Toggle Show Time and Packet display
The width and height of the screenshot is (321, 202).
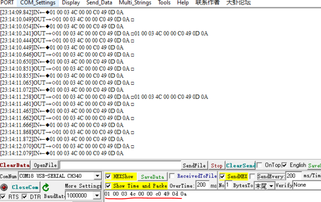point(108,186)
